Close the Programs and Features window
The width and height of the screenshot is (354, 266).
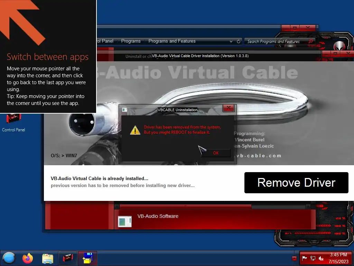[308, 28]
